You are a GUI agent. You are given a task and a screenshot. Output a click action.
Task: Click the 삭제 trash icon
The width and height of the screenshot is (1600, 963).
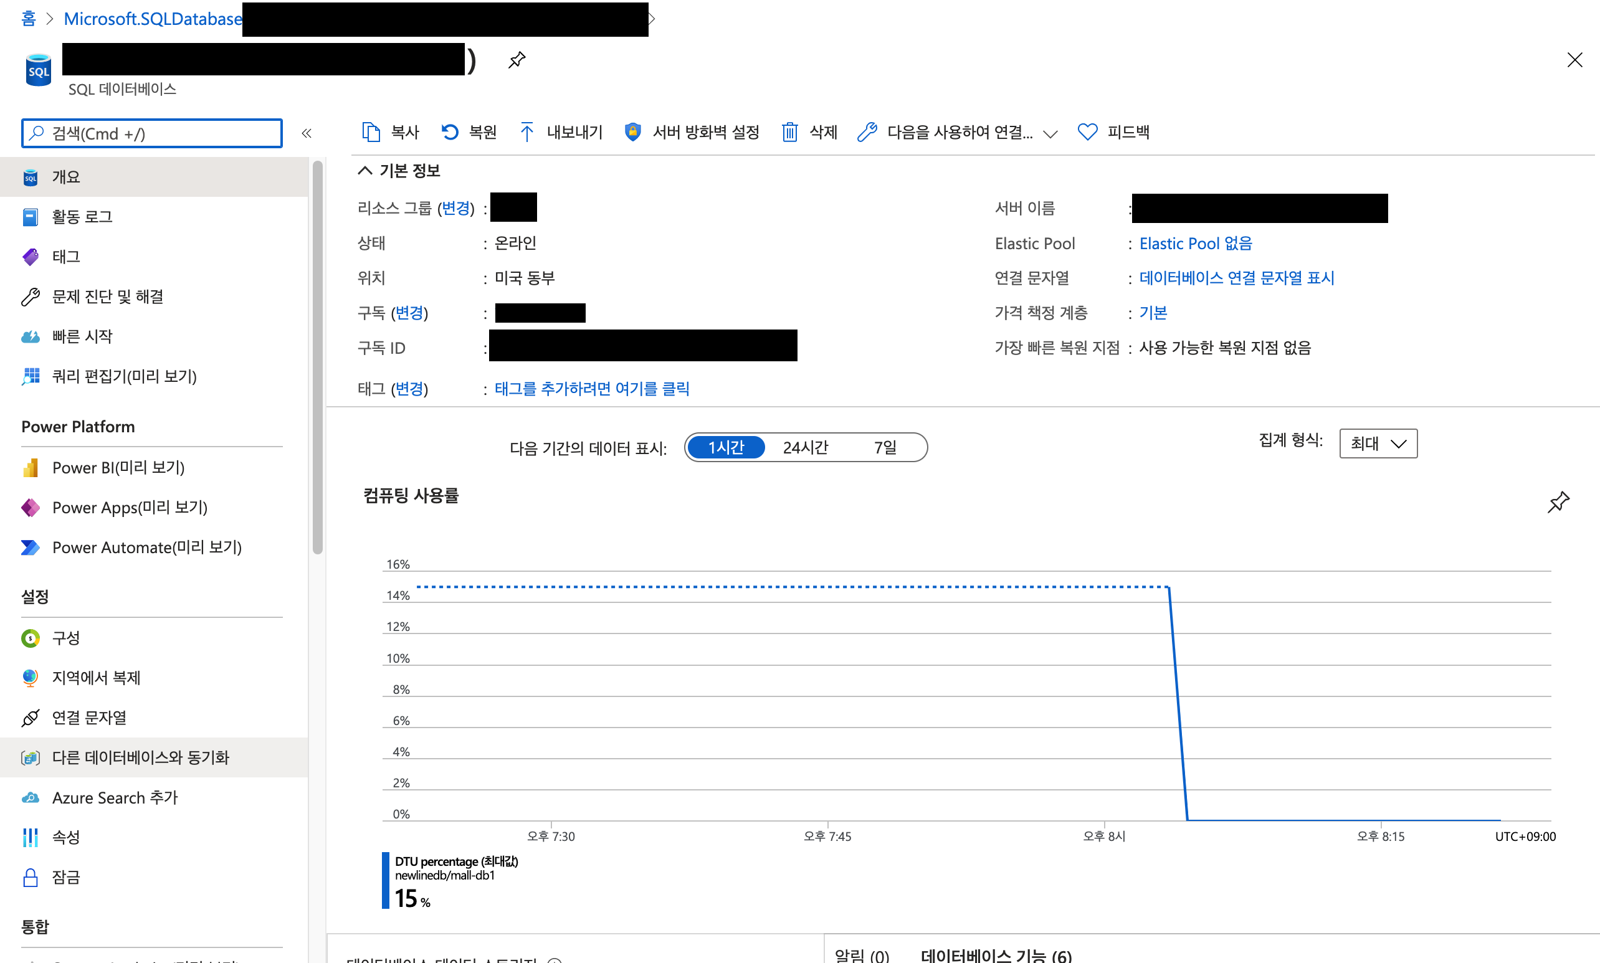[x=789, y=131]
